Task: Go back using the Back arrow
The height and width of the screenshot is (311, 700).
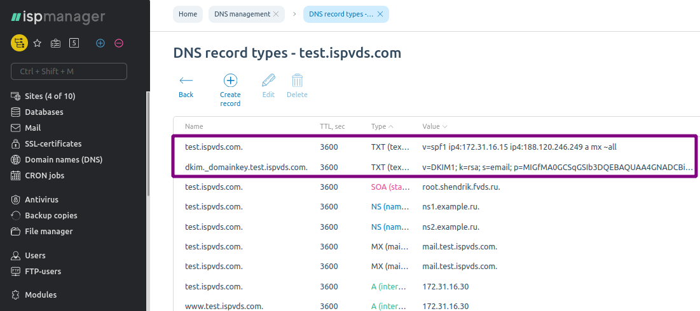Action: [x=186, y=86]
